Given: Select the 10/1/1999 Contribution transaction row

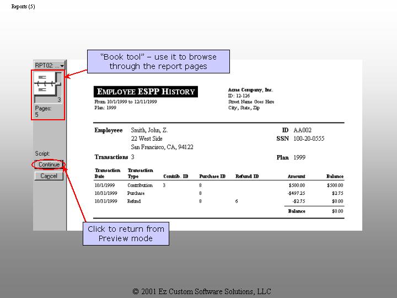Looking at the screenshot, I should [x=218, y=185].
